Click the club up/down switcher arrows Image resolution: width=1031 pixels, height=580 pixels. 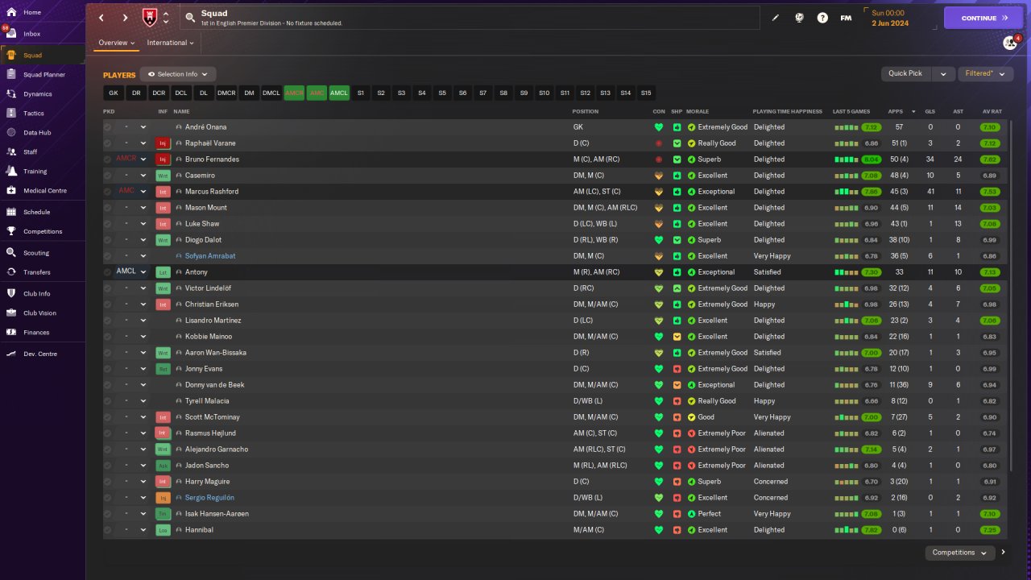(166, 18)
